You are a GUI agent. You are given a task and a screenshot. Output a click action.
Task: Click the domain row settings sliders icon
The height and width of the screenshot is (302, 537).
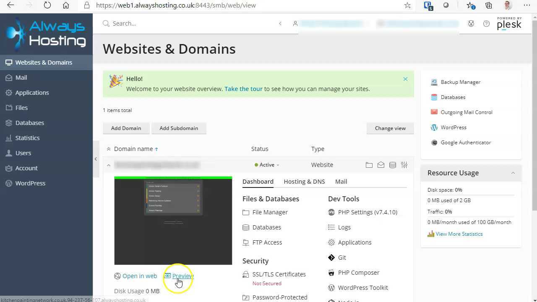click(404, 165)
